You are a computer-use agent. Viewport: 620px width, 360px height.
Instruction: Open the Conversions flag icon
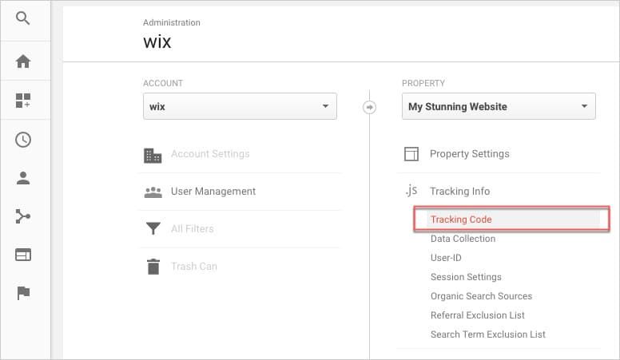(x=23, y=293)
